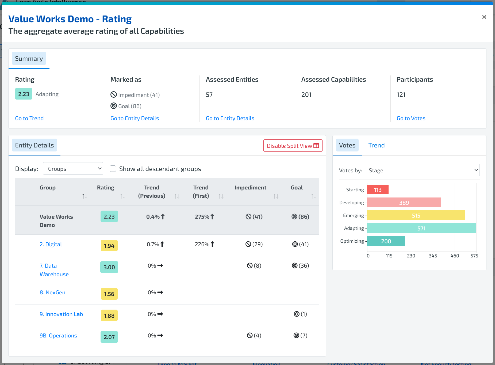This screenshot has height=365, width=495.
Task: Click the Goal icon in Value Works Demo row
Action: (294, 216)
